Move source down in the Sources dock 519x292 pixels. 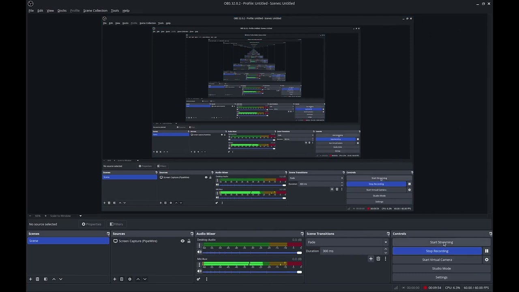(145, 279)
